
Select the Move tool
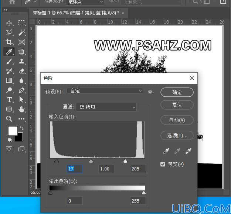coord(9,23)
